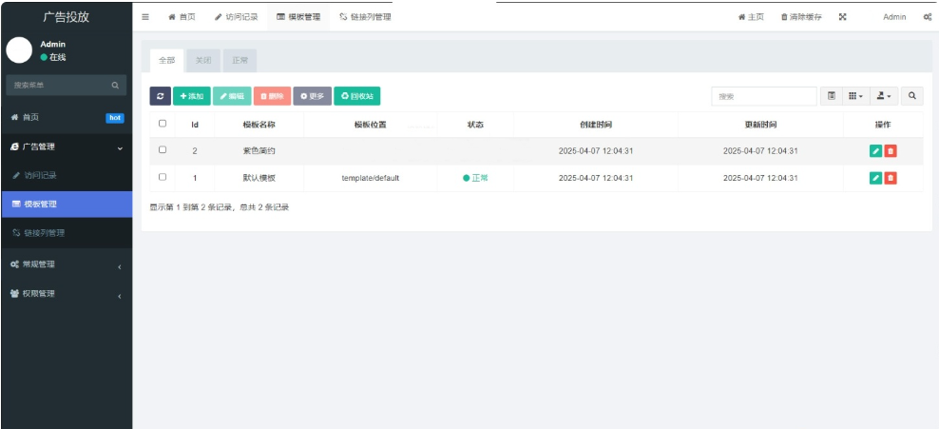The image size is (939, 429).
Task: Click the table 搜索 input field
Action: pos(763,96)
